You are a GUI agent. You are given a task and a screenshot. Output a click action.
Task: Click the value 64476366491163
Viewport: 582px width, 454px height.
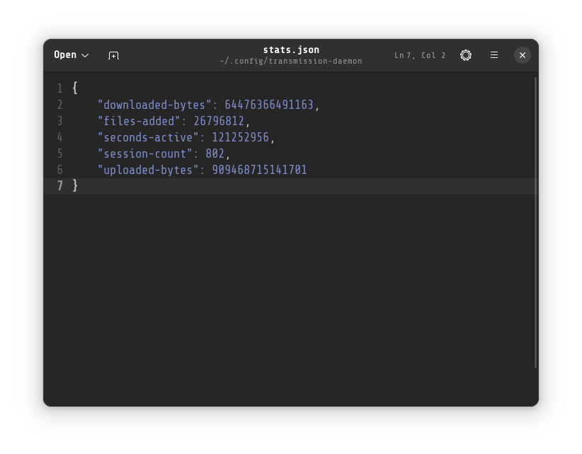(x=268, y=105)
